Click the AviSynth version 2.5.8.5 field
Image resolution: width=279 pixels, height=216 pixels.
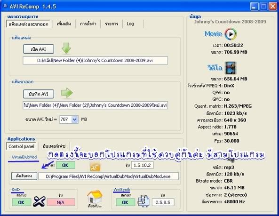tap(163, 202)
